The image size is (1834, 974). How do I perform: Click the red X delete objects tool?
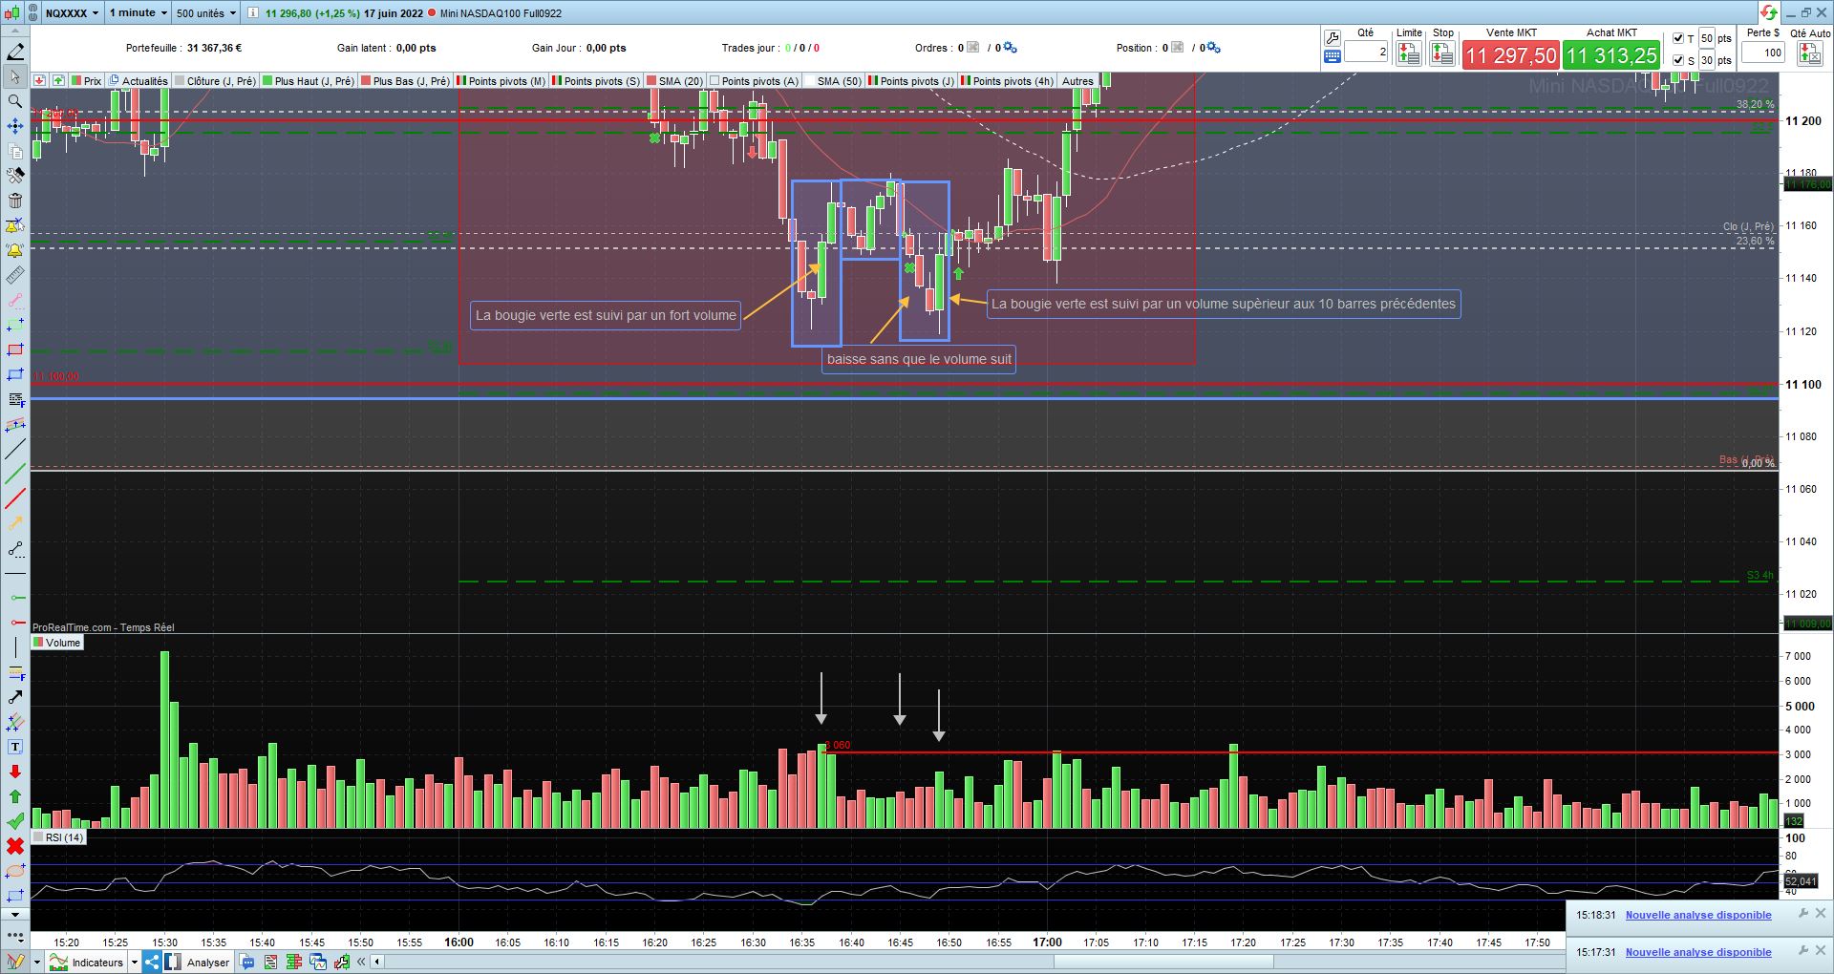click(x=15, y=846)
